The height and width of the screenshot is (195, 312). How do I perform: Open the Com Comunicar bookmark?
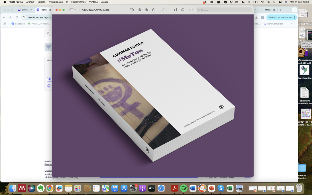(x=273, y=24)
